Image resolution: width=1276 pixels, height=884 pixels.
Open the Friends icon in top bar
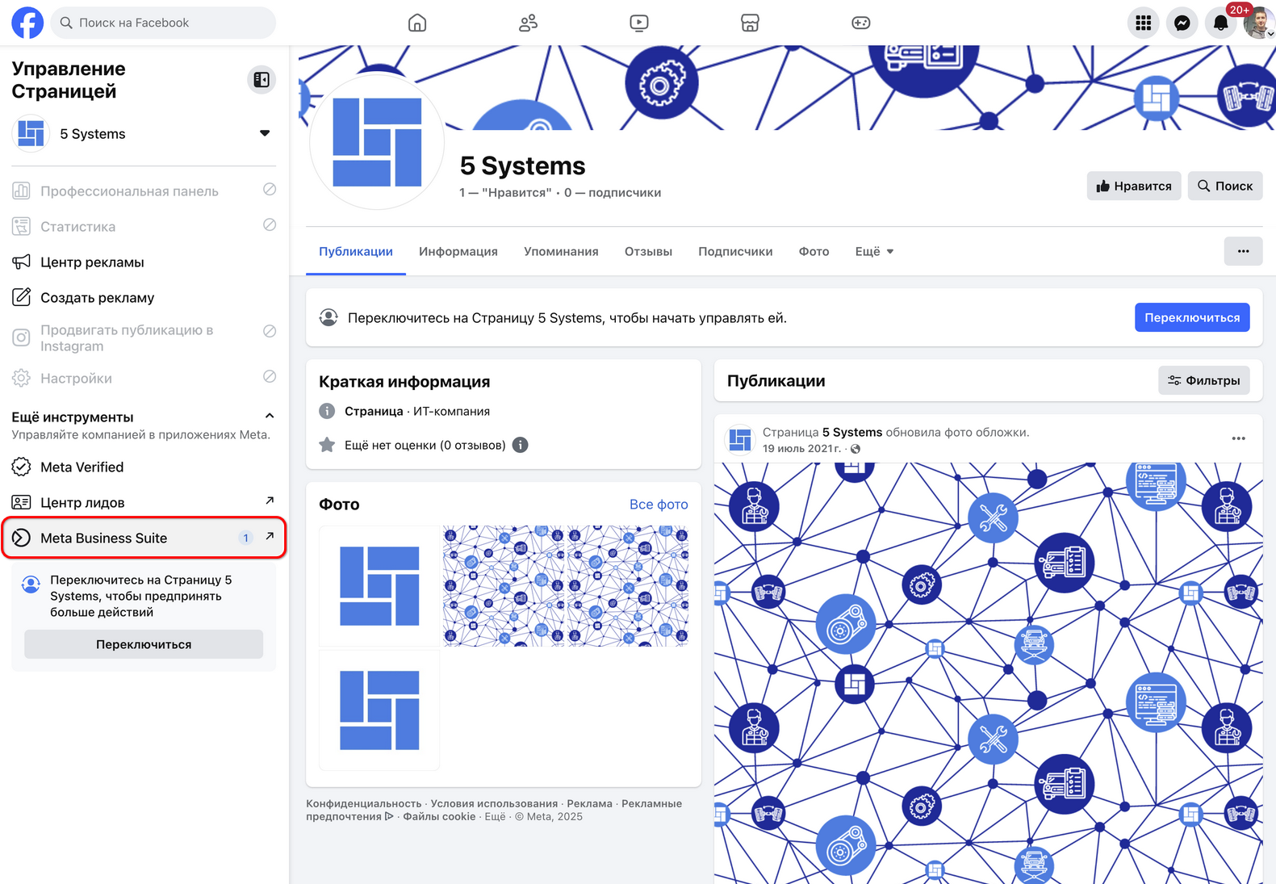pos(528,23)
